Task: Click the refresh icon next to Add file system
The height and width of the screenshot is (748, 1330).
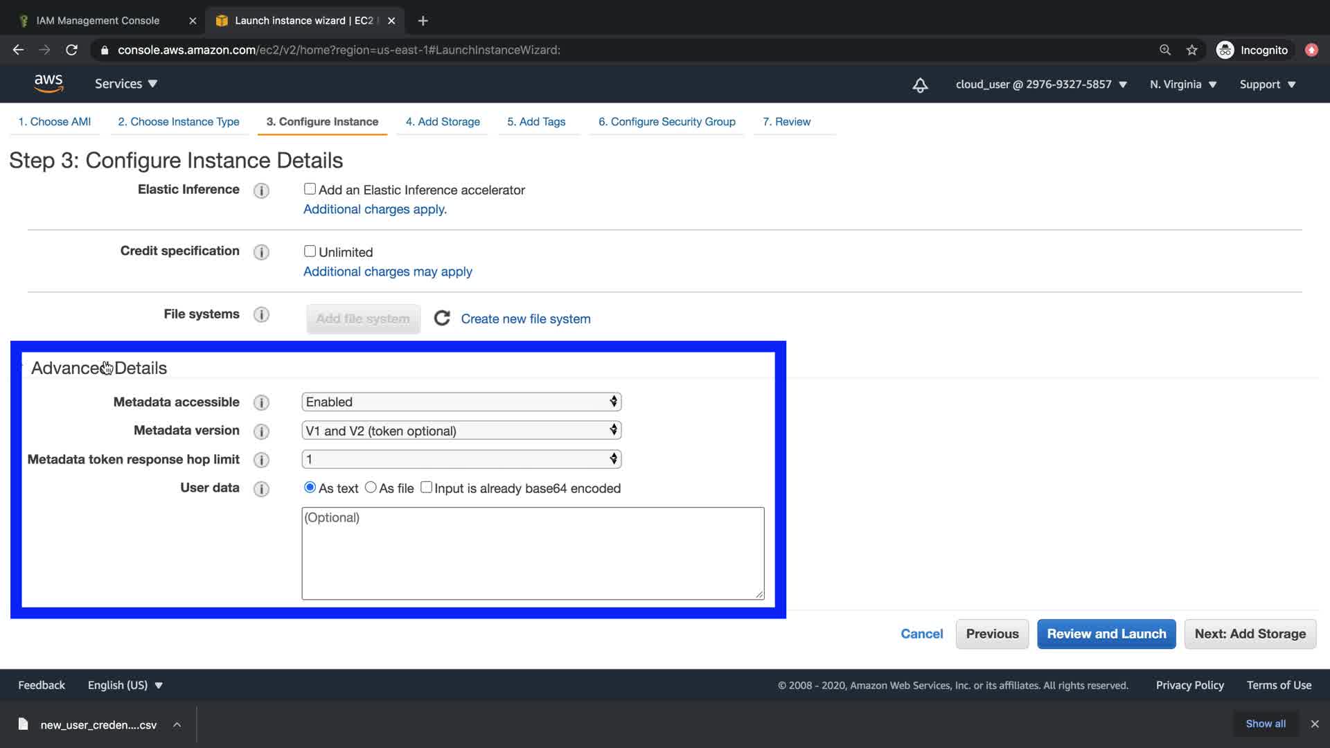Action: [442, 319]
